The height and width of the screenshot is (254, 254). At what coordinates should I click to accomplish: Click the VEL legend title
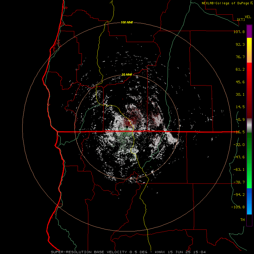click(248, 17)
